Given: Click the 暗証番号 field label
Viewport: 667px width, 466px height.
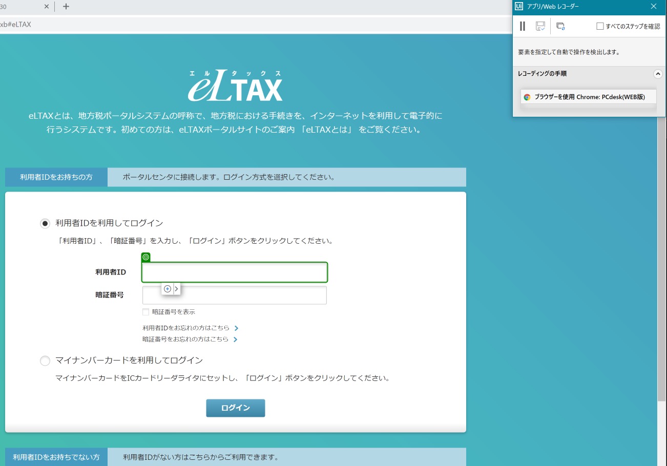Looking at the screenshot, I should pos(110,294).
